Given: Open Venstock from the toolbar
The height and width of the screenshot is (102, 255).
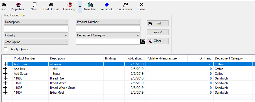Looking at the screenshot, I should tap(107, 7).
